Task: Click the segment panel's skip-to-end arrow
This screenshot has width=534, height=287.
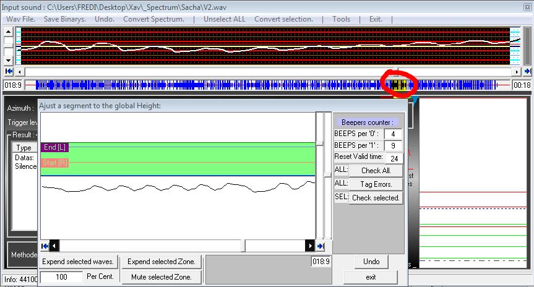Action: 320,246
